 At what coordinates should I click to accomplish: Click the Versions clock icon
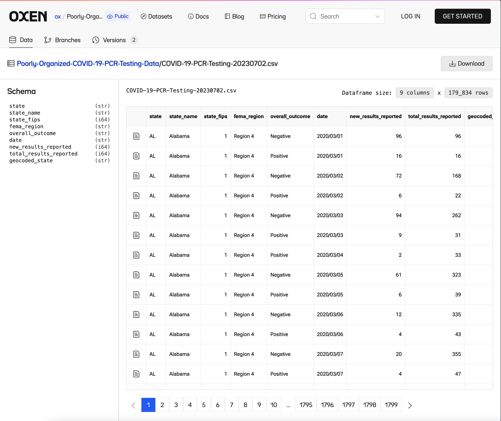pyautogui.click(x=96, y=40)
